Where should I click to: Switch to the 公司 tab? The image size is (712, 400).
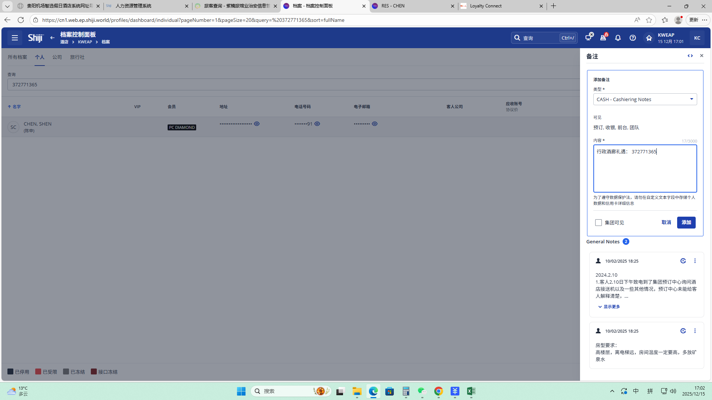click(x=57, y=57)
